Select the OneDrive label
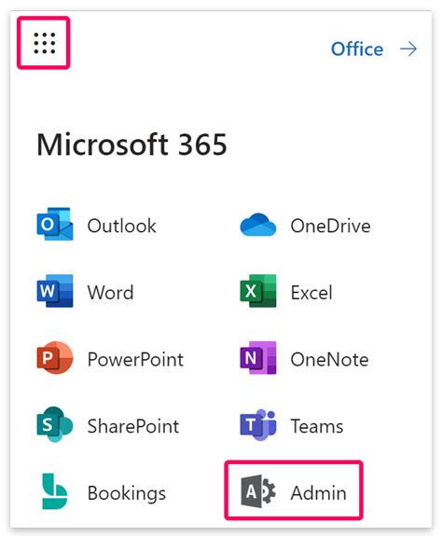This screenshot has width=442, height=538. tap(330, 226)
